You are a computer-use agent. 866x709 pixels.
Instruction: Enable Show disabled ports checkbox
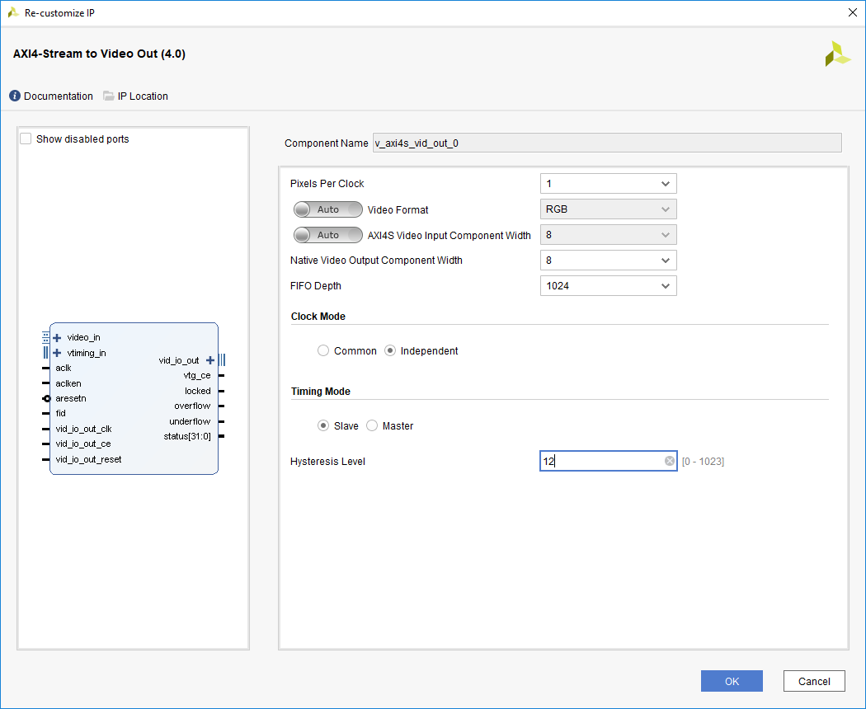point(26,139)
